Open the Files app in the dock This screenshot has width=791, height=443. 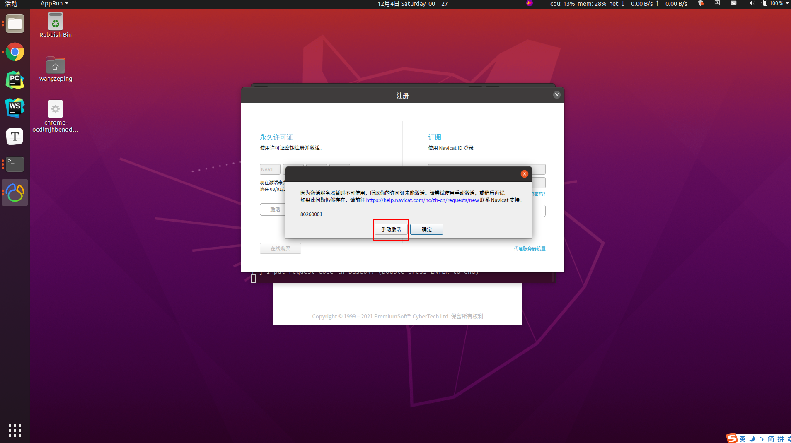tap(15, 24)
